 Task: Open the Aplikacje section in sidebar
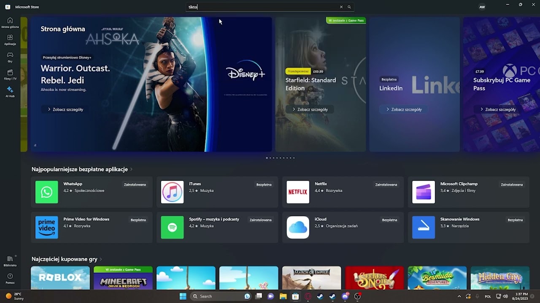coord(10,40)
